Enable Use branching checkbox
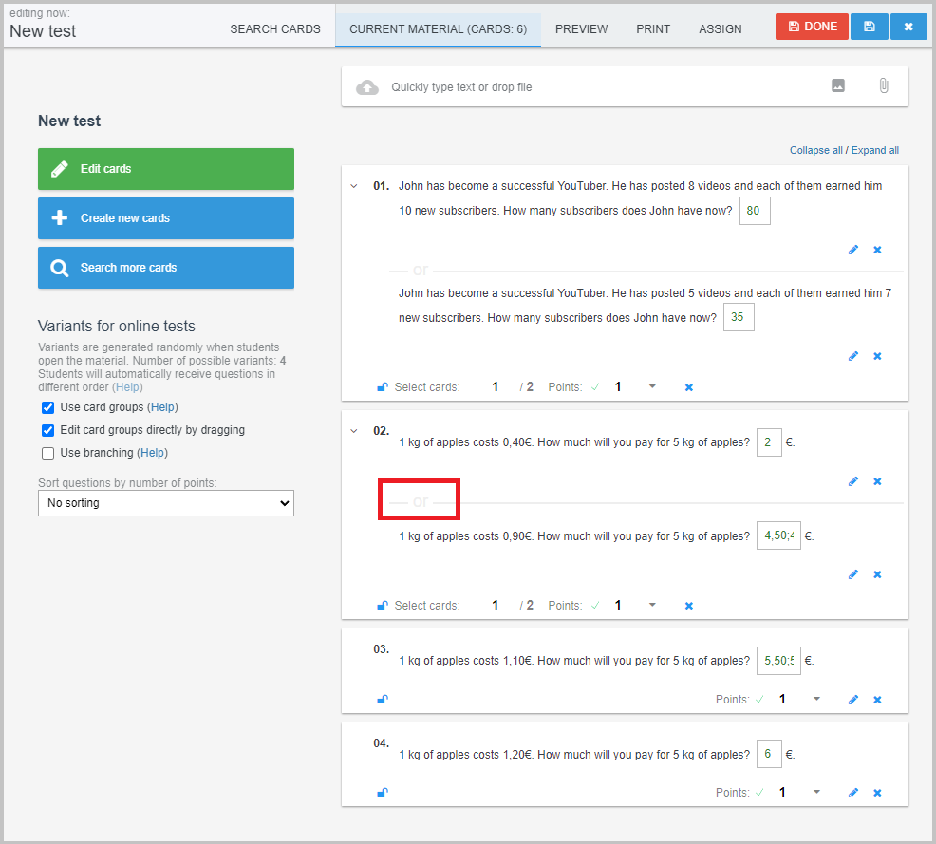The height and width of the screenshot is (844, 936). [x=47, y=453]
